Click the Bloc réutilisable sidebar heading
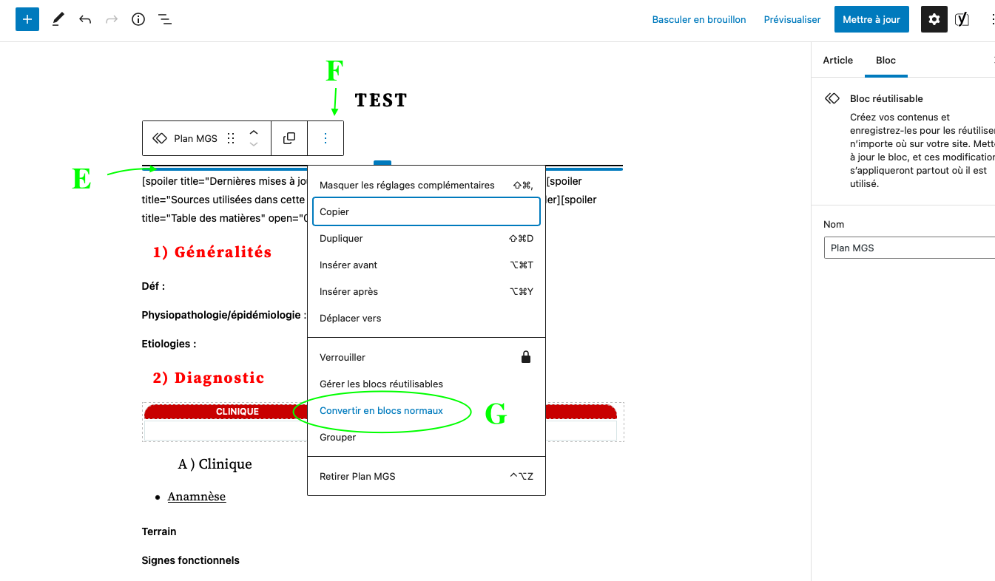 click(886, 98)
